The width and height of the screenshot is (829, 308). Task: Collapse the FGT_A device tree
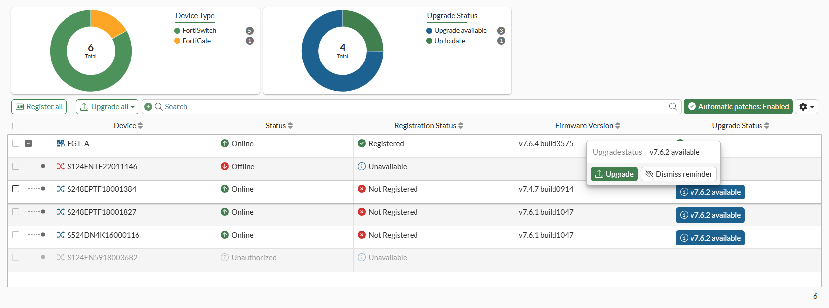pyautogui.click(x=28, y=143)
